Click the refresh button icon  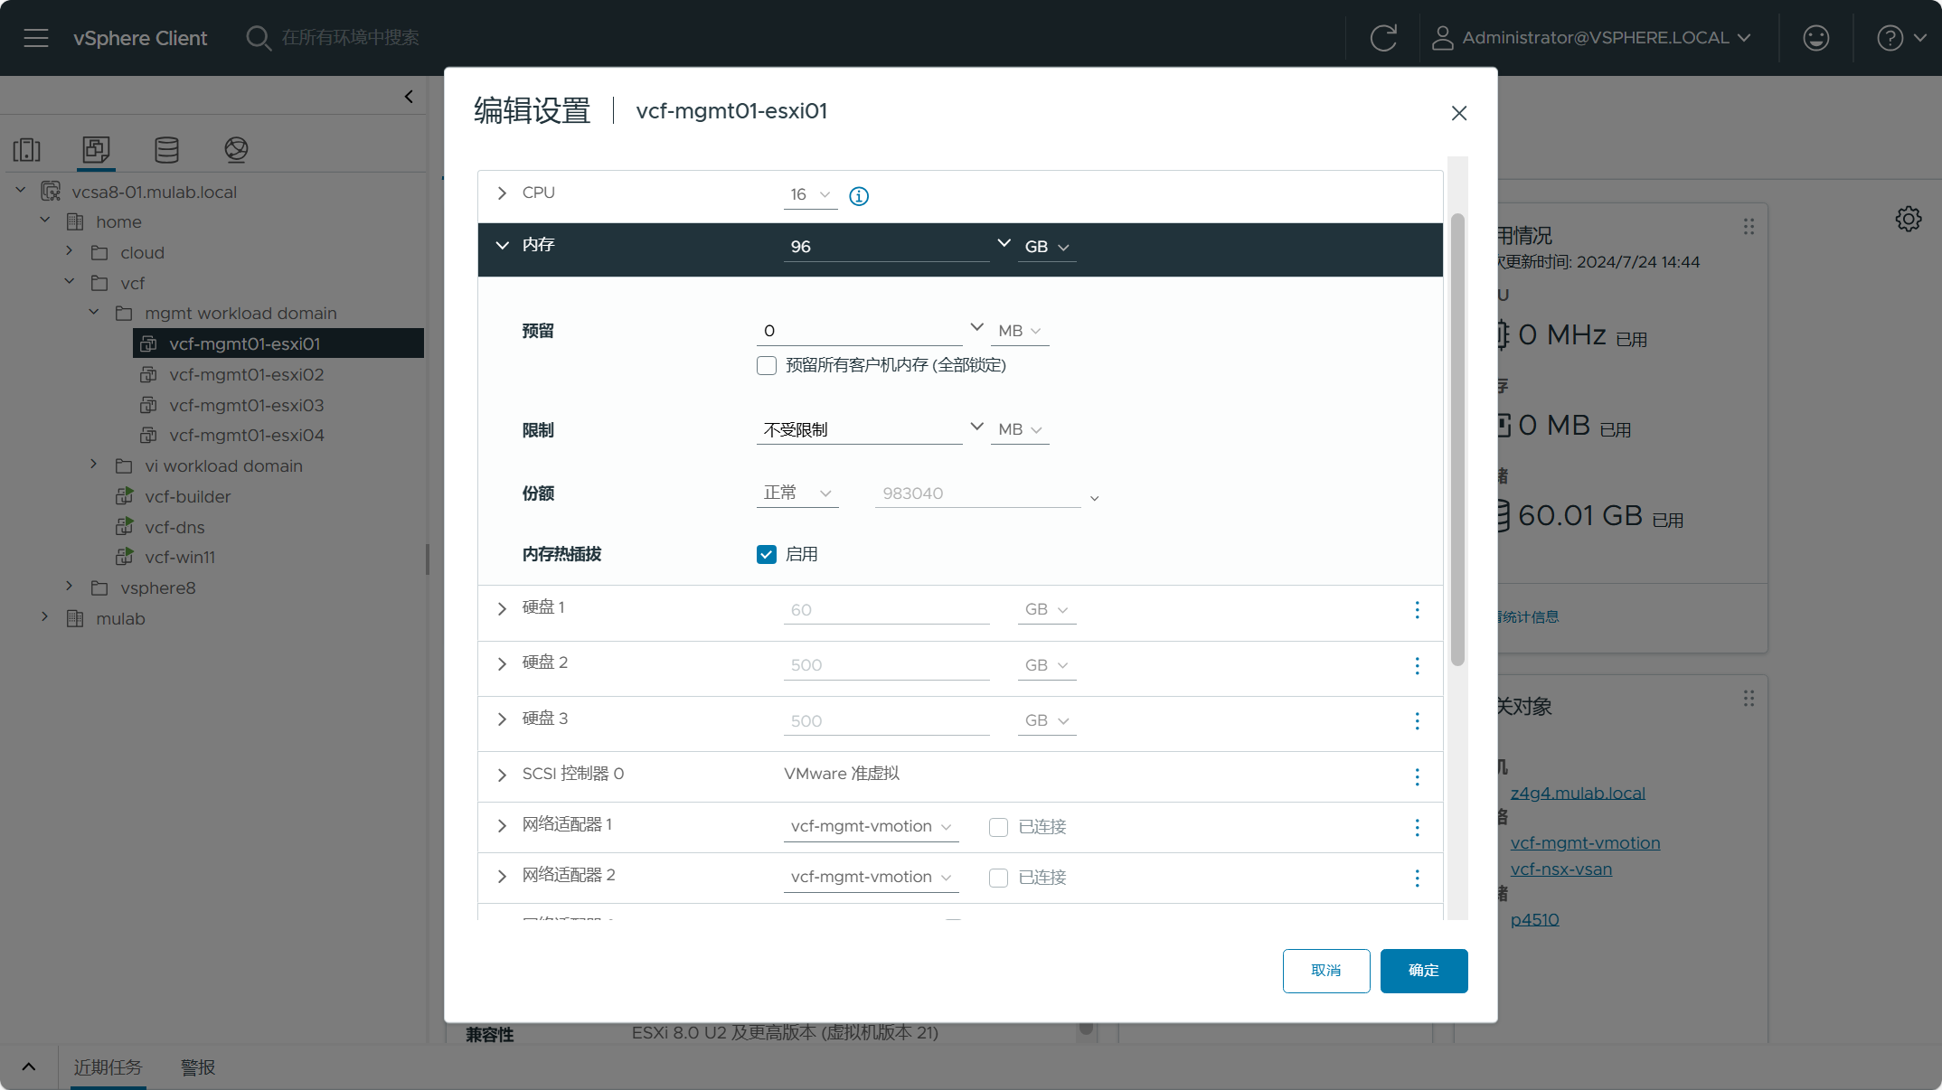tap(1383, 37)
